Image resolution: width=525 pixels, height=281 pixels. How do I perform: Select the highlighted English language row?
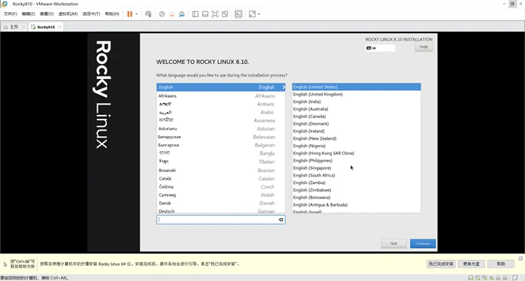pyautogui.click(x=221, y=87)
